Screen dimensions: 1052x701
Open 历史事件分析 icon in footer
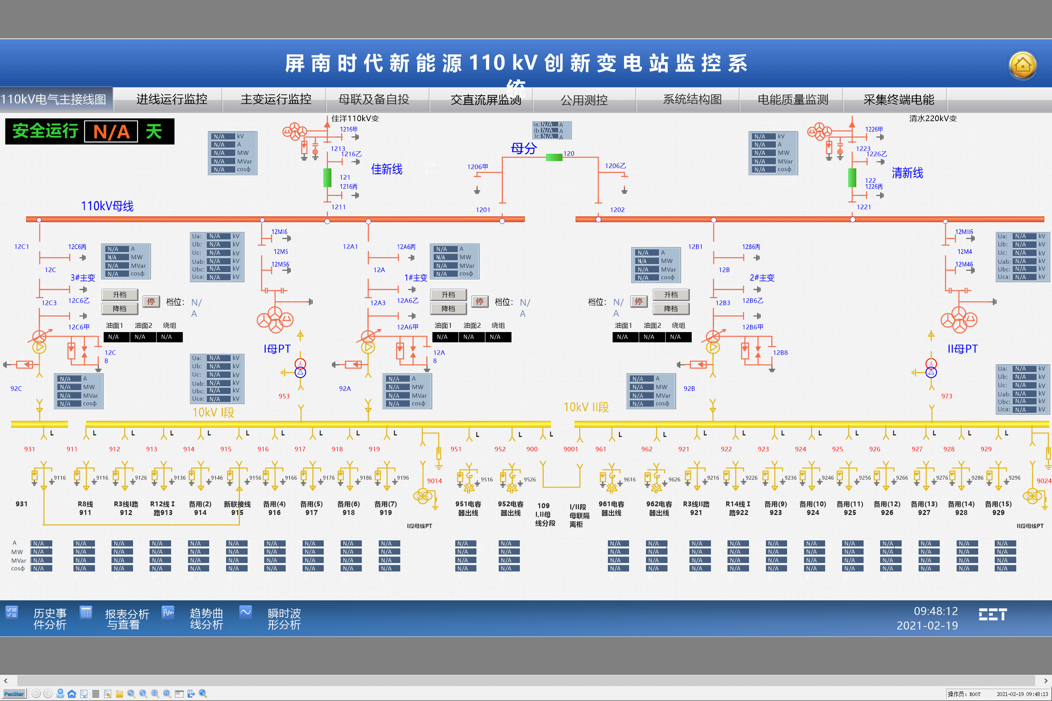12,612
